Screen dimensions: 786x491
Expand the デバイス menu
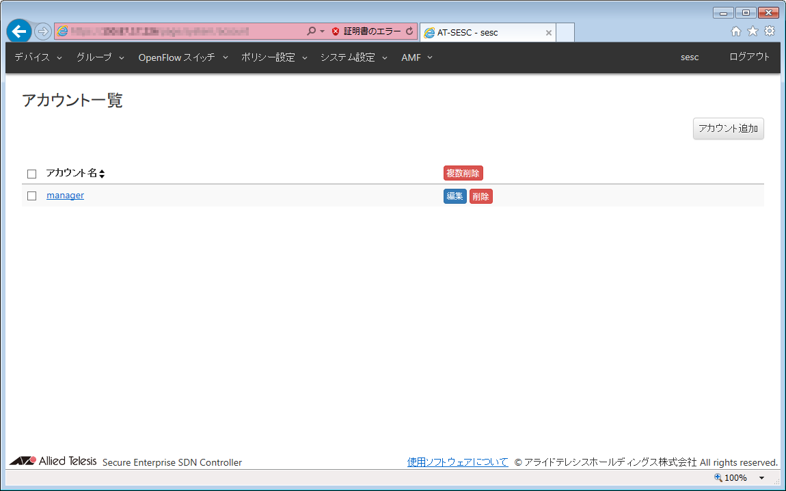click(38, 57)
